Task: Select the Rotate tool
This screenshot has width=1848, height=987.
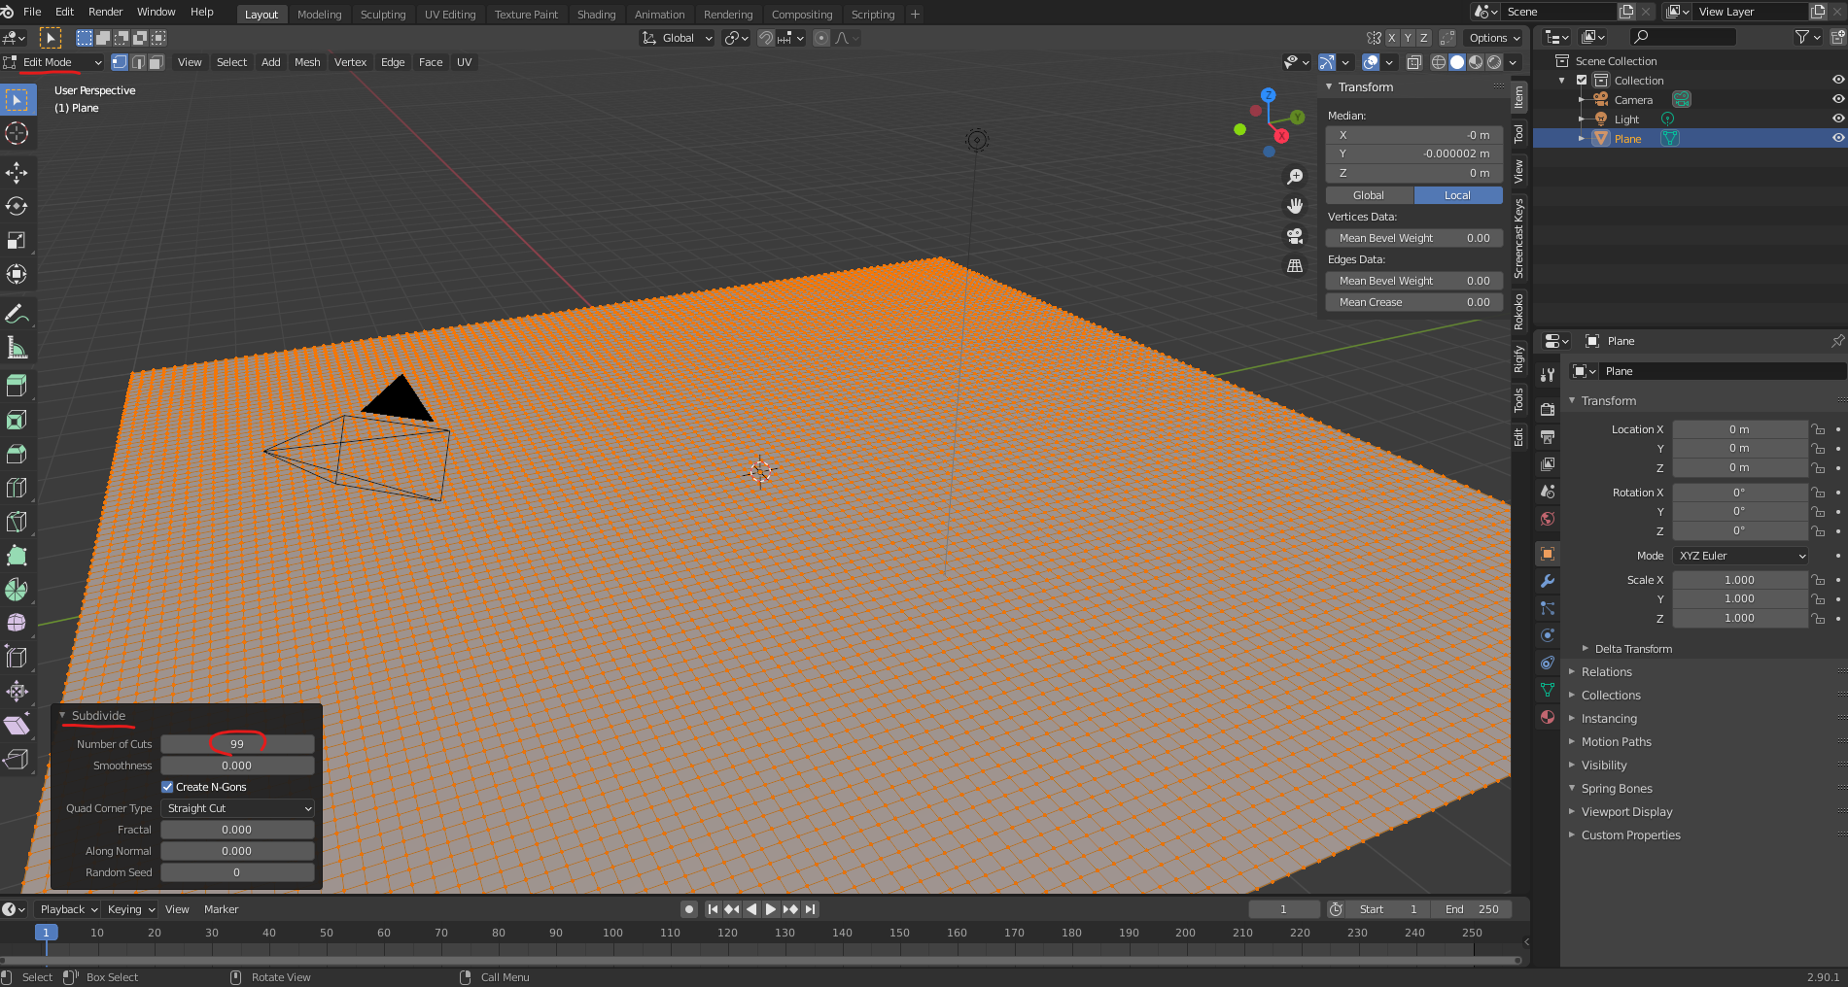Action: click(17, 206)
